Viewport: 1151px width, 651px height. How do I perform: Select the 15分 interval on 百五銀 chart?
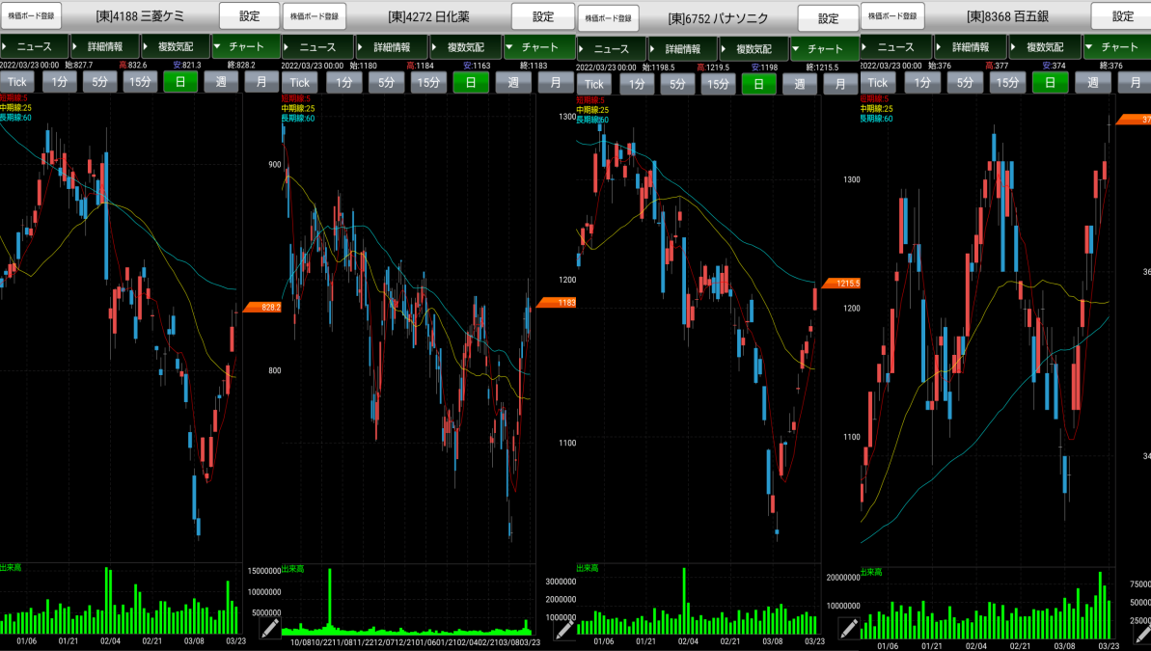pyautogui.click(x=1008, y=82)
